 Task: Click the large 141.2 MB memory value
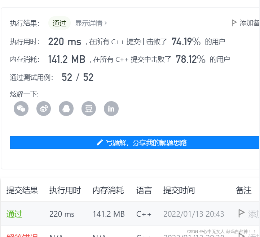(67, 59)
